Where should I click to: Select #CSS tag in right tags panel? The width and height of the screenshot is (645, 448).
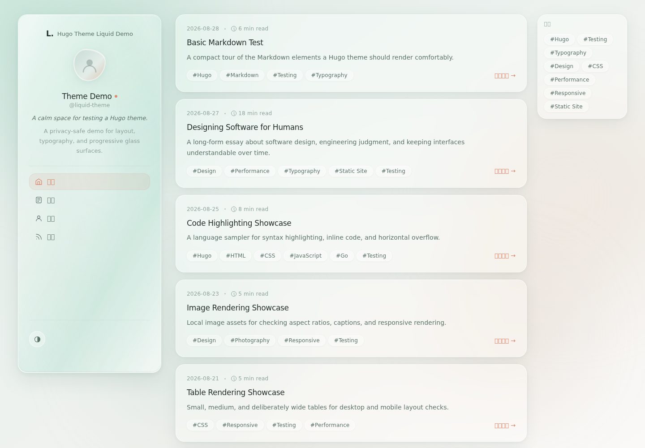[595, 66]
